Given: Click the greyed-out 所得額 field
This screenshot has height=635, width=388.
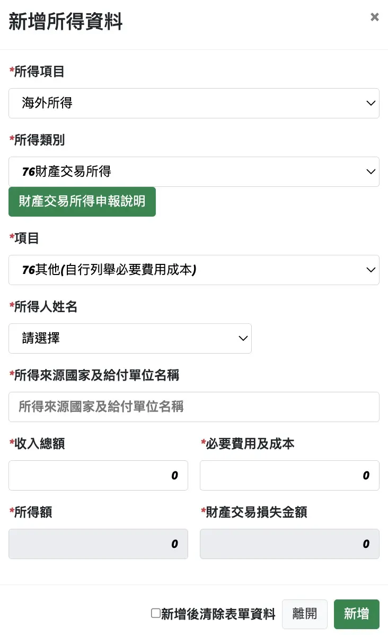Looking at the screenshot, I should coord(98,544).
